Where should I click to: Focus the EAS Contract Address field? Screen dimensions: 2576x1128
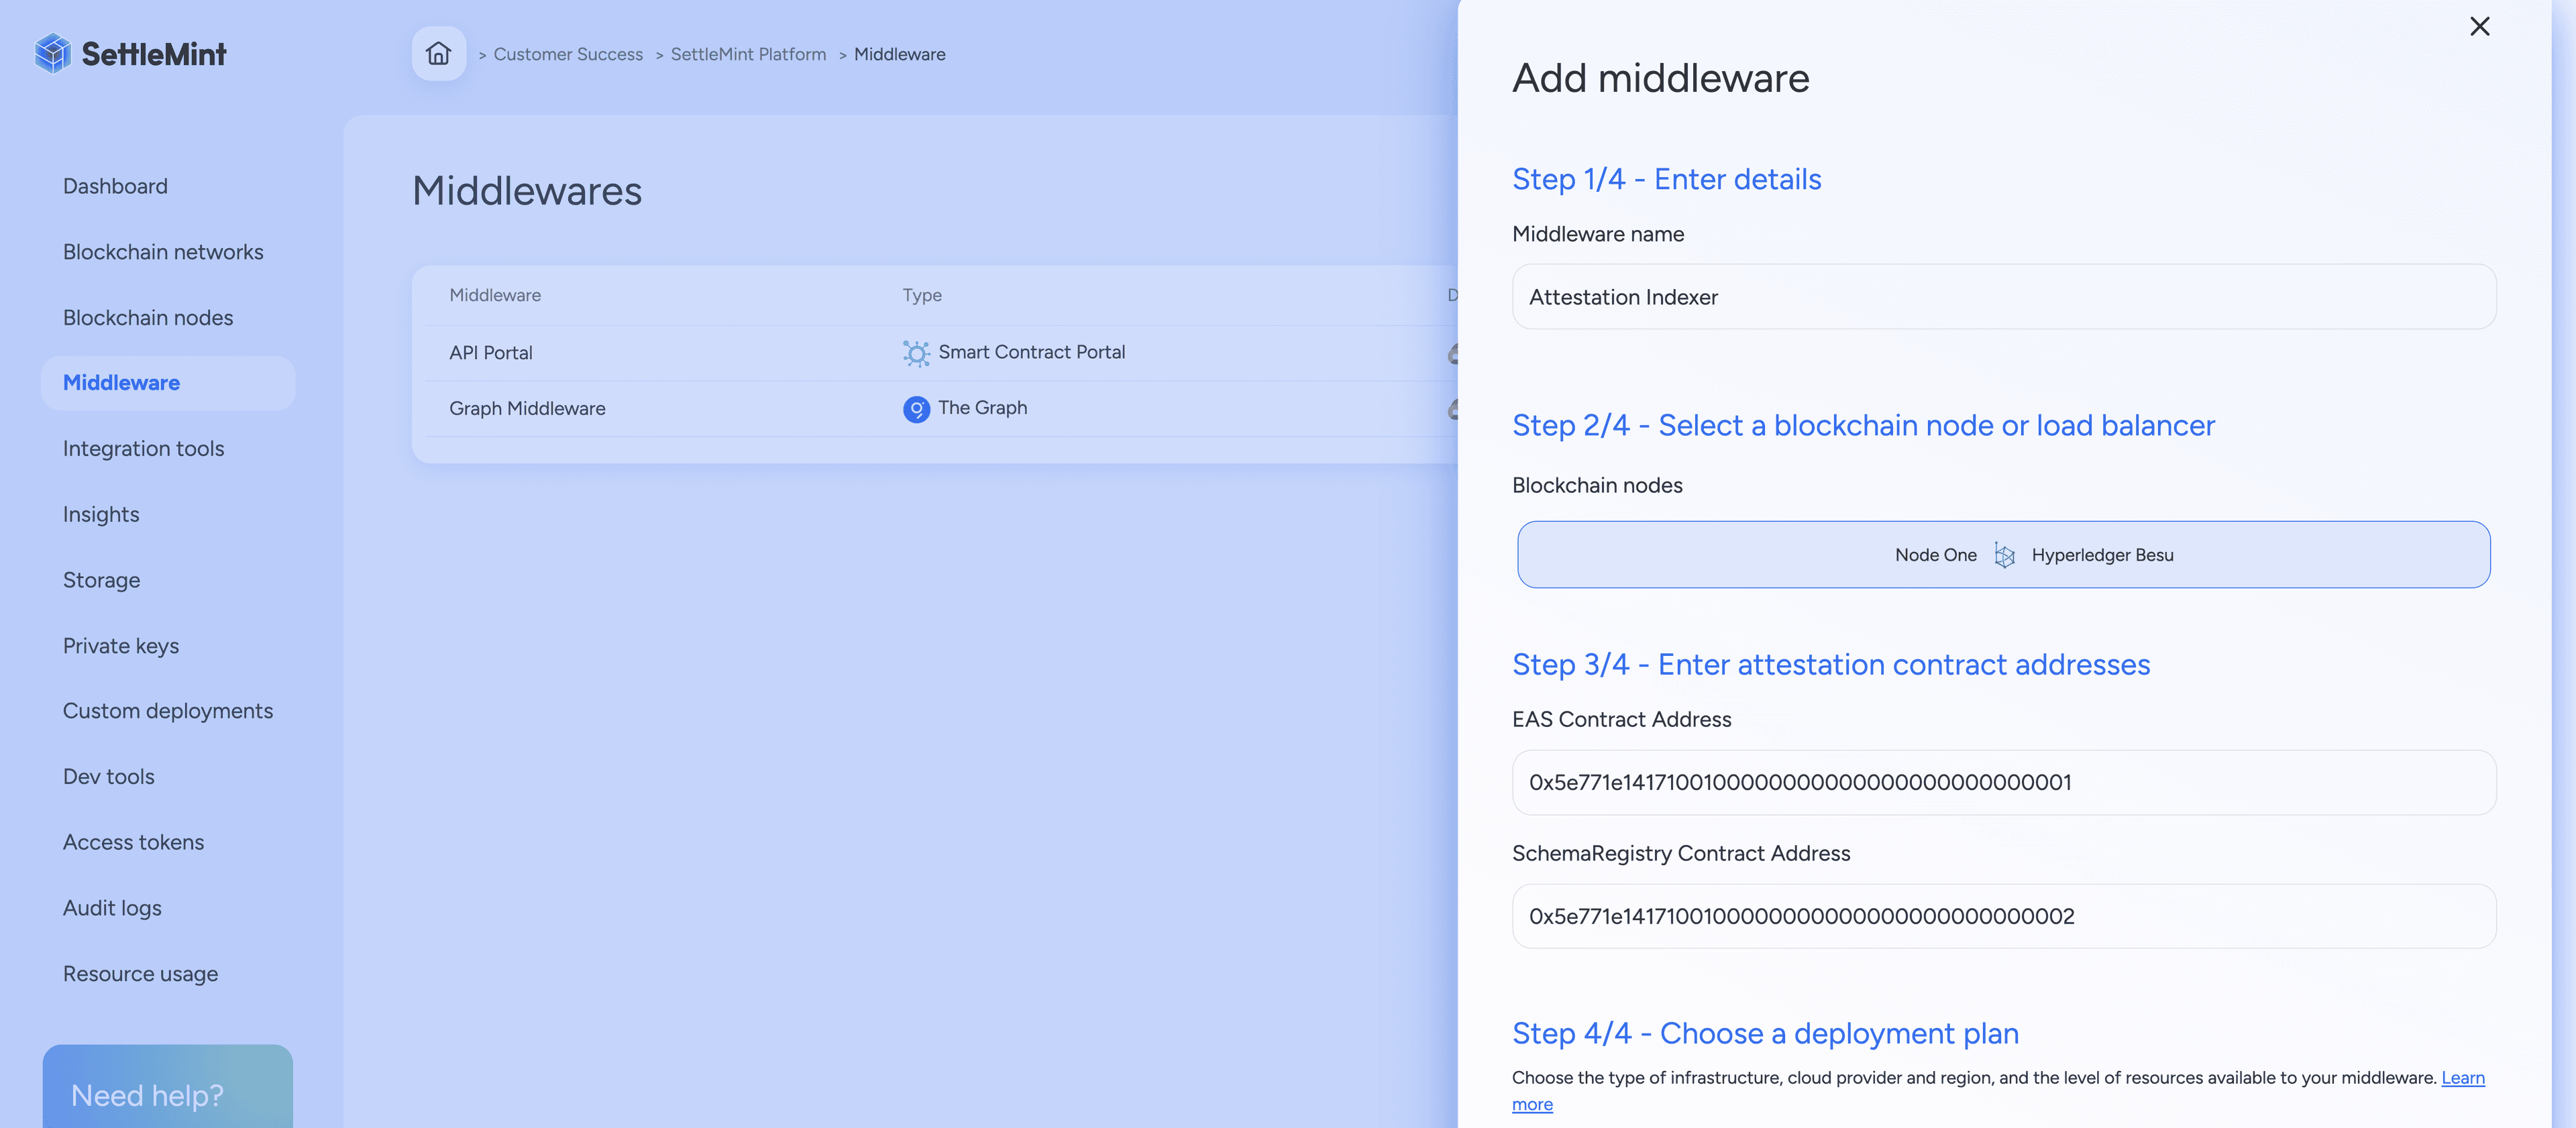coord(2004,783)
